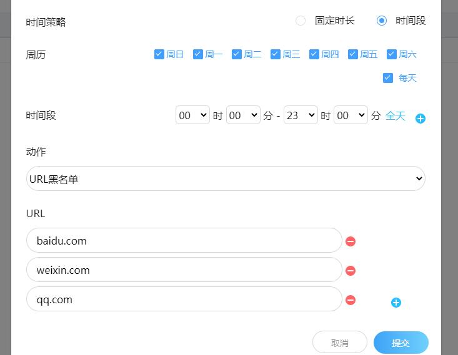Uncheck the 周二 checkbox
The image size is (458, 355).
[x=237, y=54]
